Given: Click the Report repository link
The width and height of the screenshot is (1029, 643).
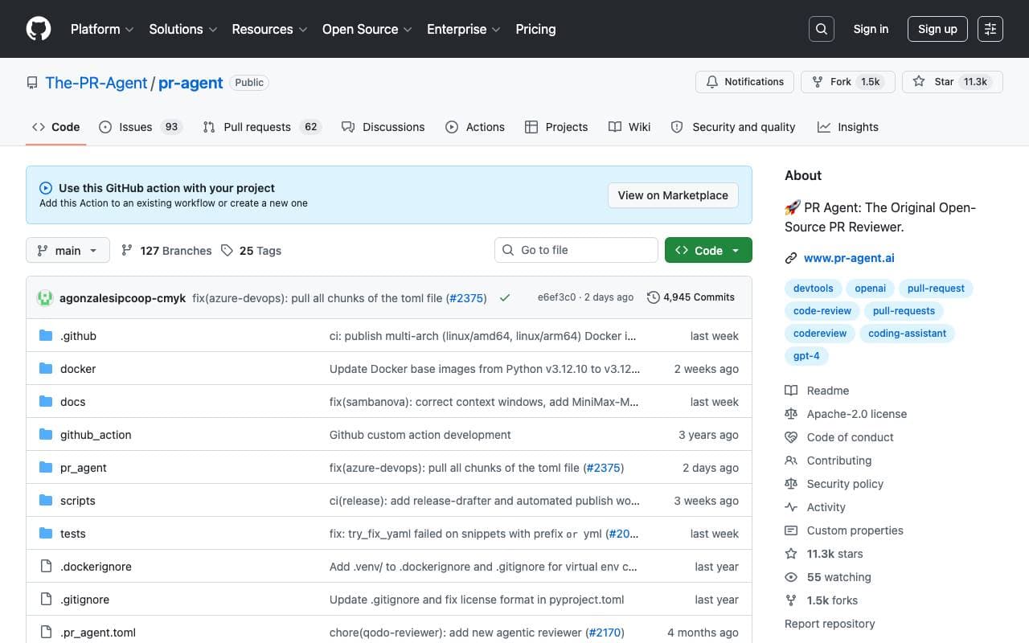Looking at the screenshot, I should click(x=830, y=624).
